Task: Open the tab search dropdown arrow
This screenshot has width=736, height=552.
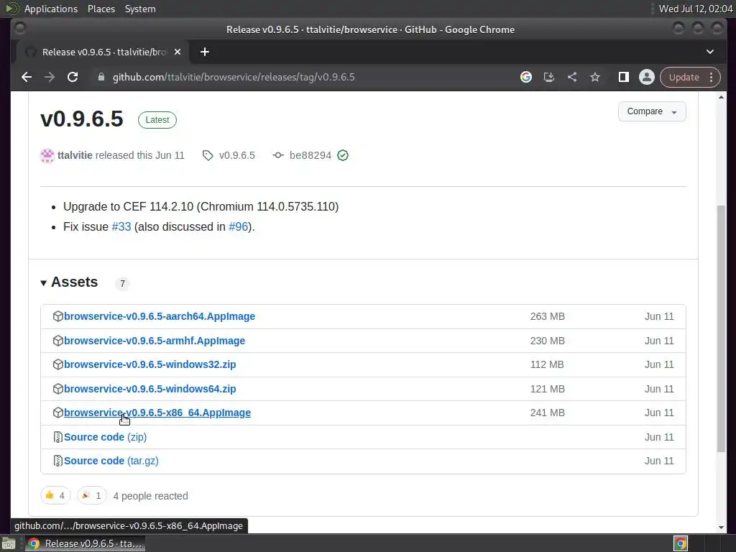Action: (709, 52)
